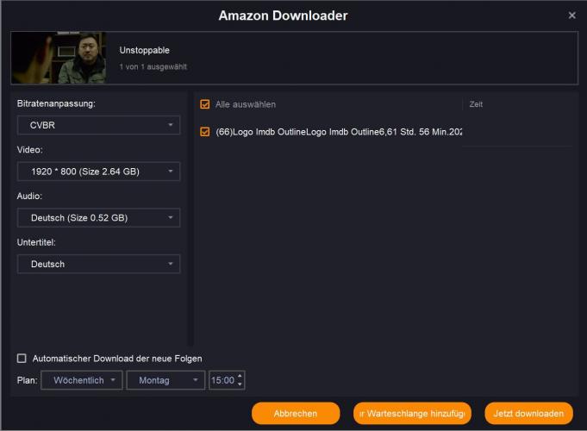
Task: Click the 'Audio:' label
Action: pos(29,196)
